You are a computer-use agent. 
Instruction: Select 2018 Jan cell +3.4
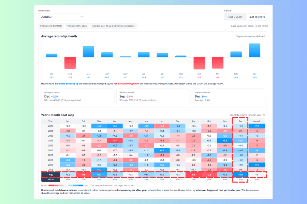[x=68, y=160]
